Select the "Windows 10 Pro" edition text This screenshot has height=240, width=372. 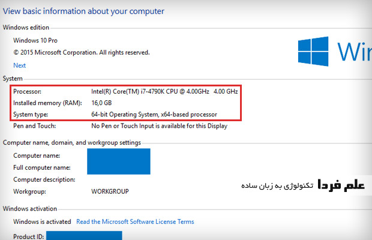[x=36, y=40]
